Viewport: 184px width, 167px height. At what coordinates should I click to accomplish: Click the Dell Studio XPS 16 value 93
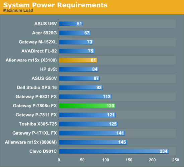[99, 88]
